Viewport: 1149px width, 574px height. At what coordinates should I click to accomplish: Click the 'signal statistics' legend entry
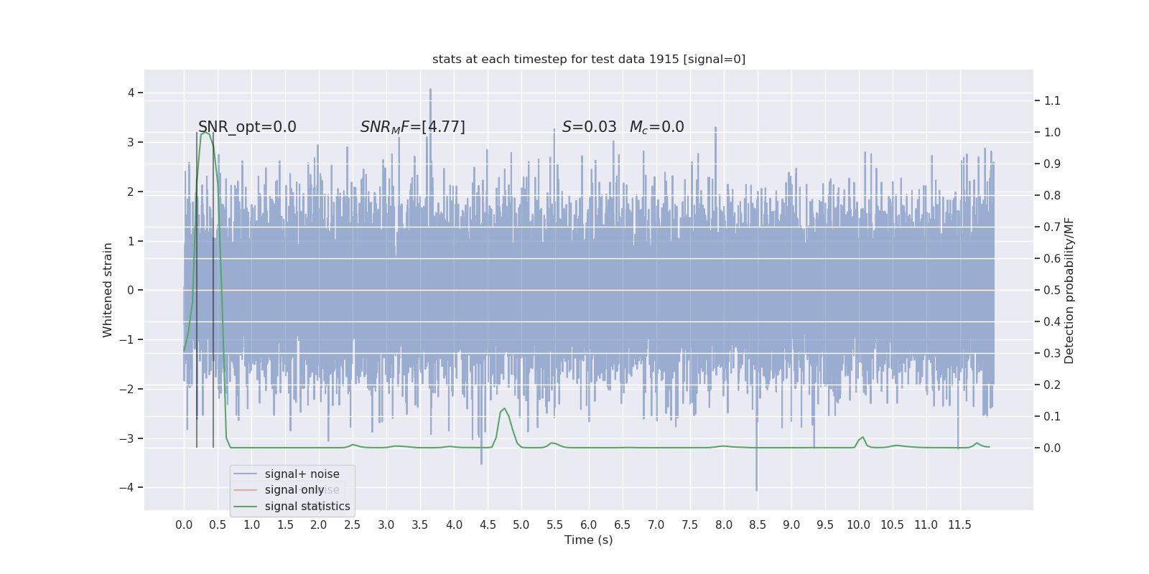pos(307,507)
